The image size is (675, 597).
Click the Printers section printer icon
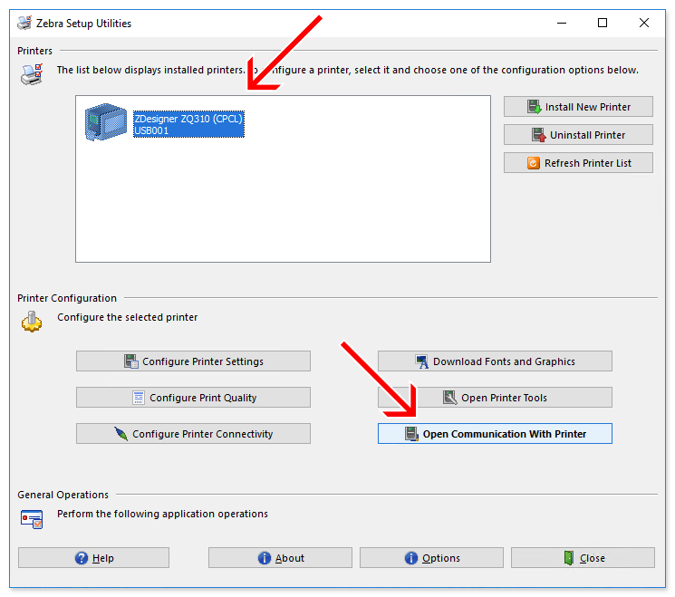coord(32,74)
